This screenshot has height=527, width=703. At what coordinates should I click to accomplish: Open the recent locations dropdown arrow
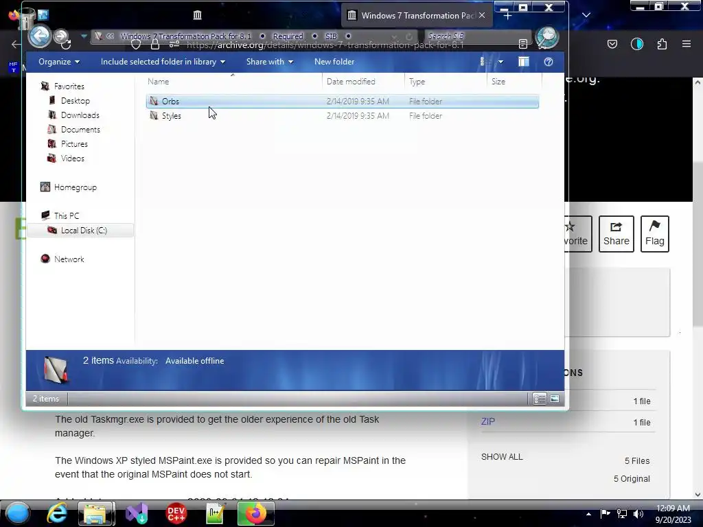(84, 36)
